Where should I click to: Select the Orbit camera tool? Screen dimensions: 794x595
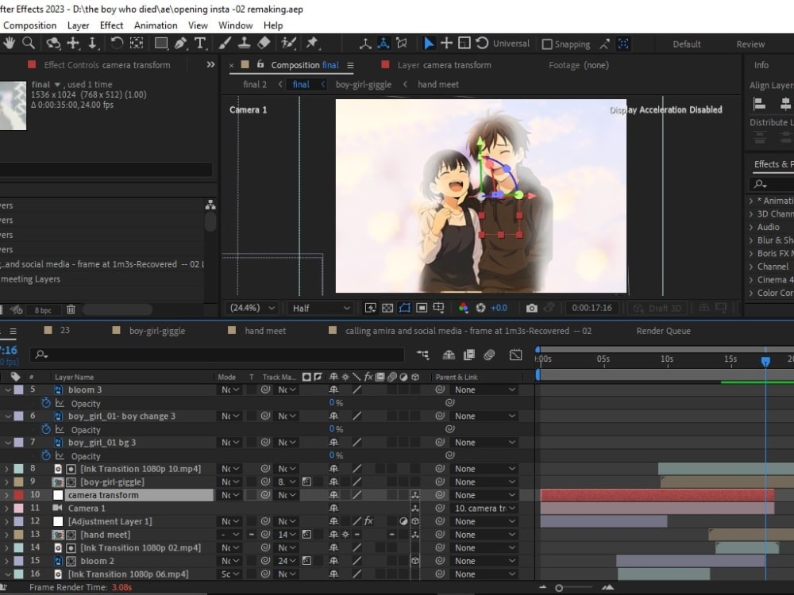[x=53, y=44]
